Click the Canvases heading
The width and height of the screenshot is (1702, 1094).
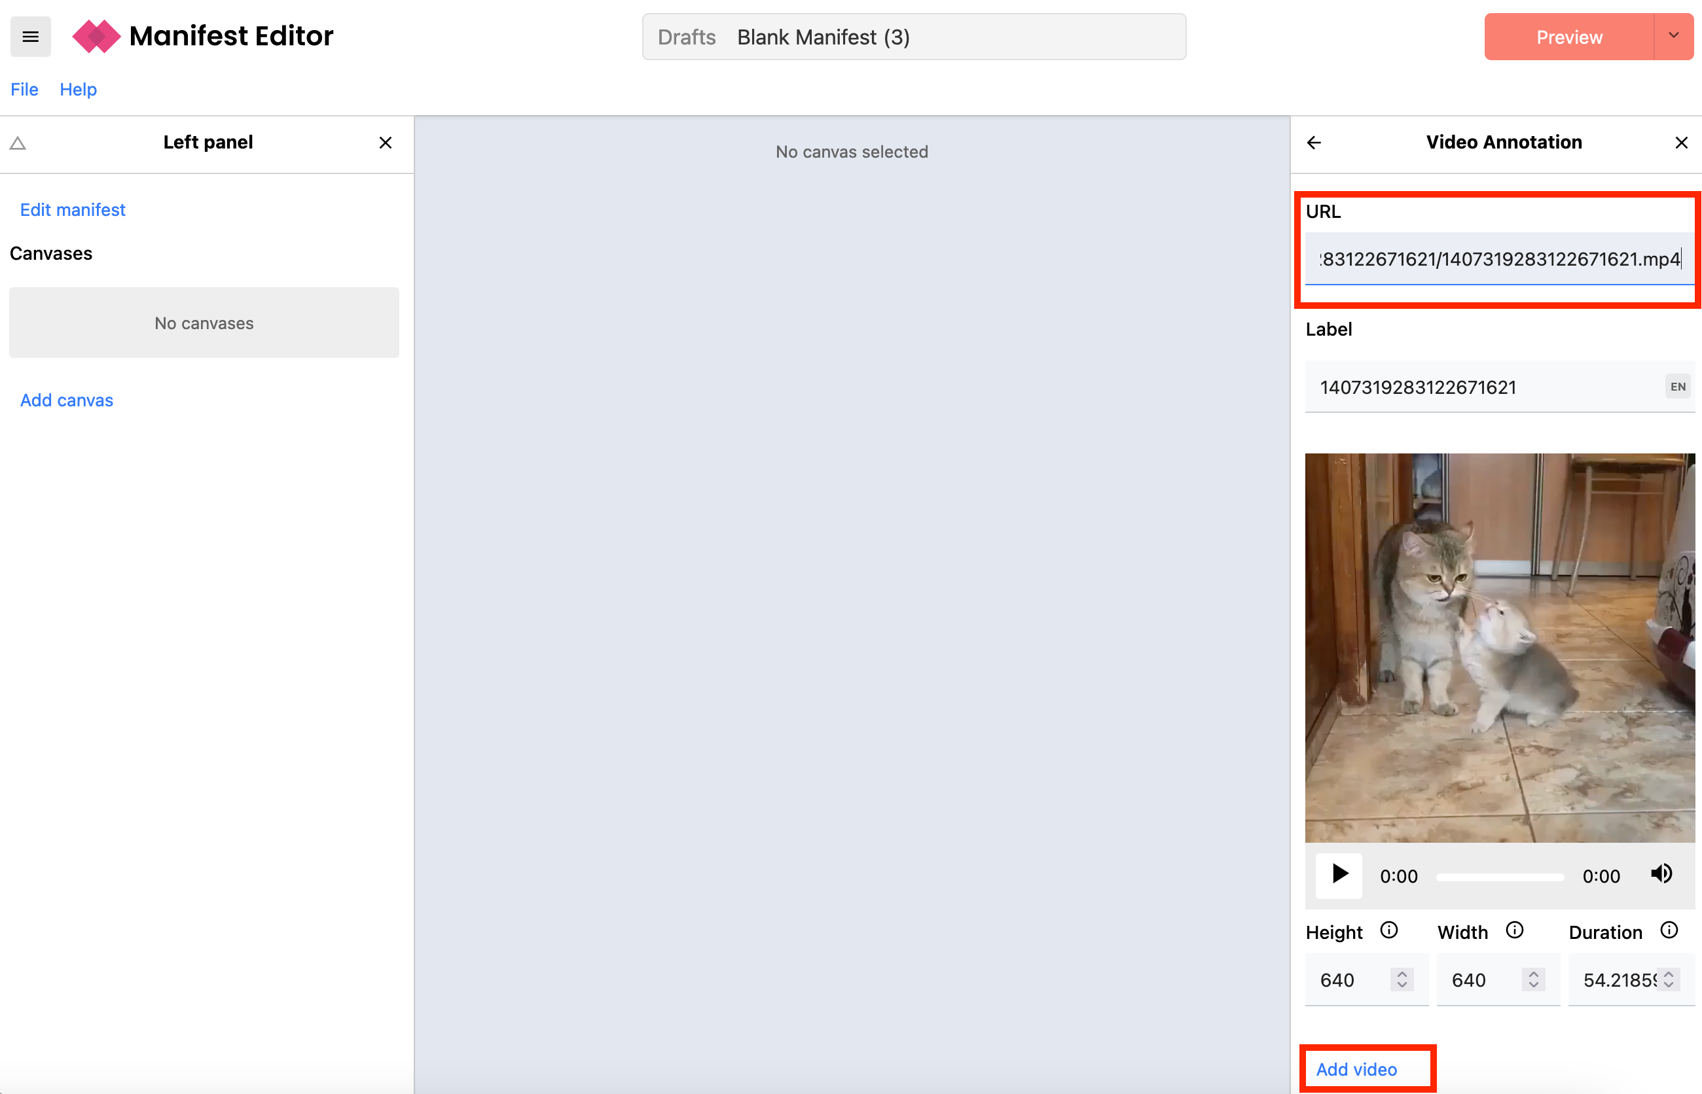point(51,254)
